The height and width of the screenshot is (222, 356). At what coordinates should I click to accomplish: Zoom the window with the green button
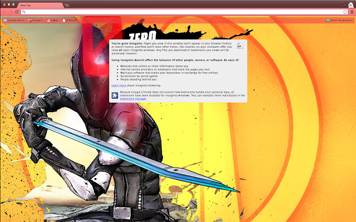[13, 4]
